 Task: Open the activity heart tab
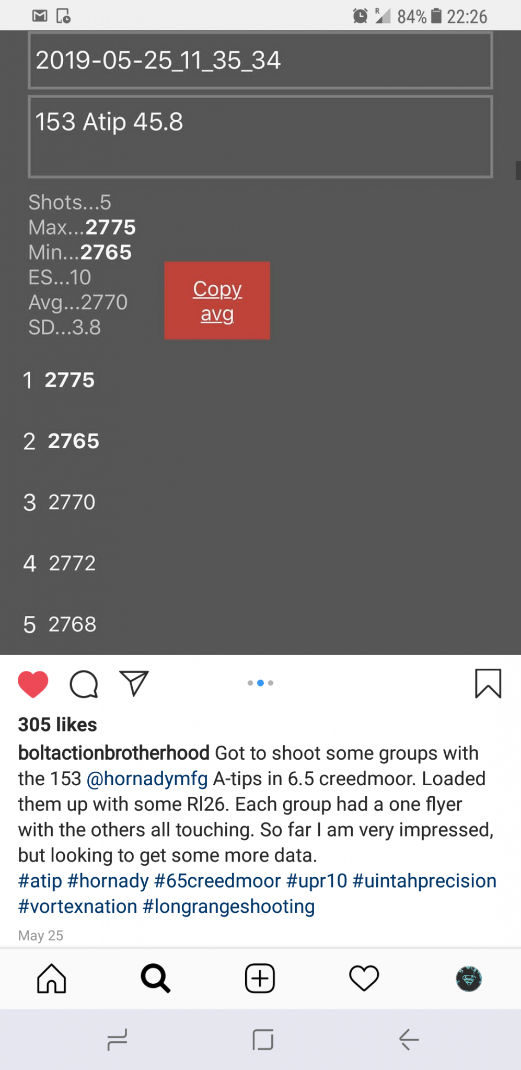click(x=364, y=978)
